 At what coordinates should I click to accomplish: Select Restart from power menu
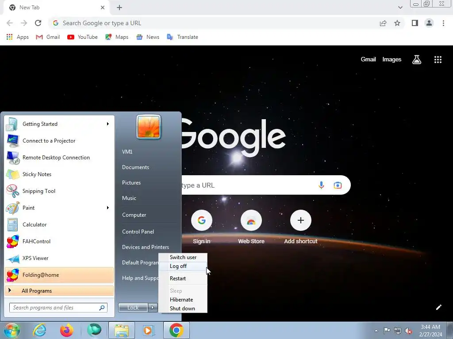[x=183, y=279]
